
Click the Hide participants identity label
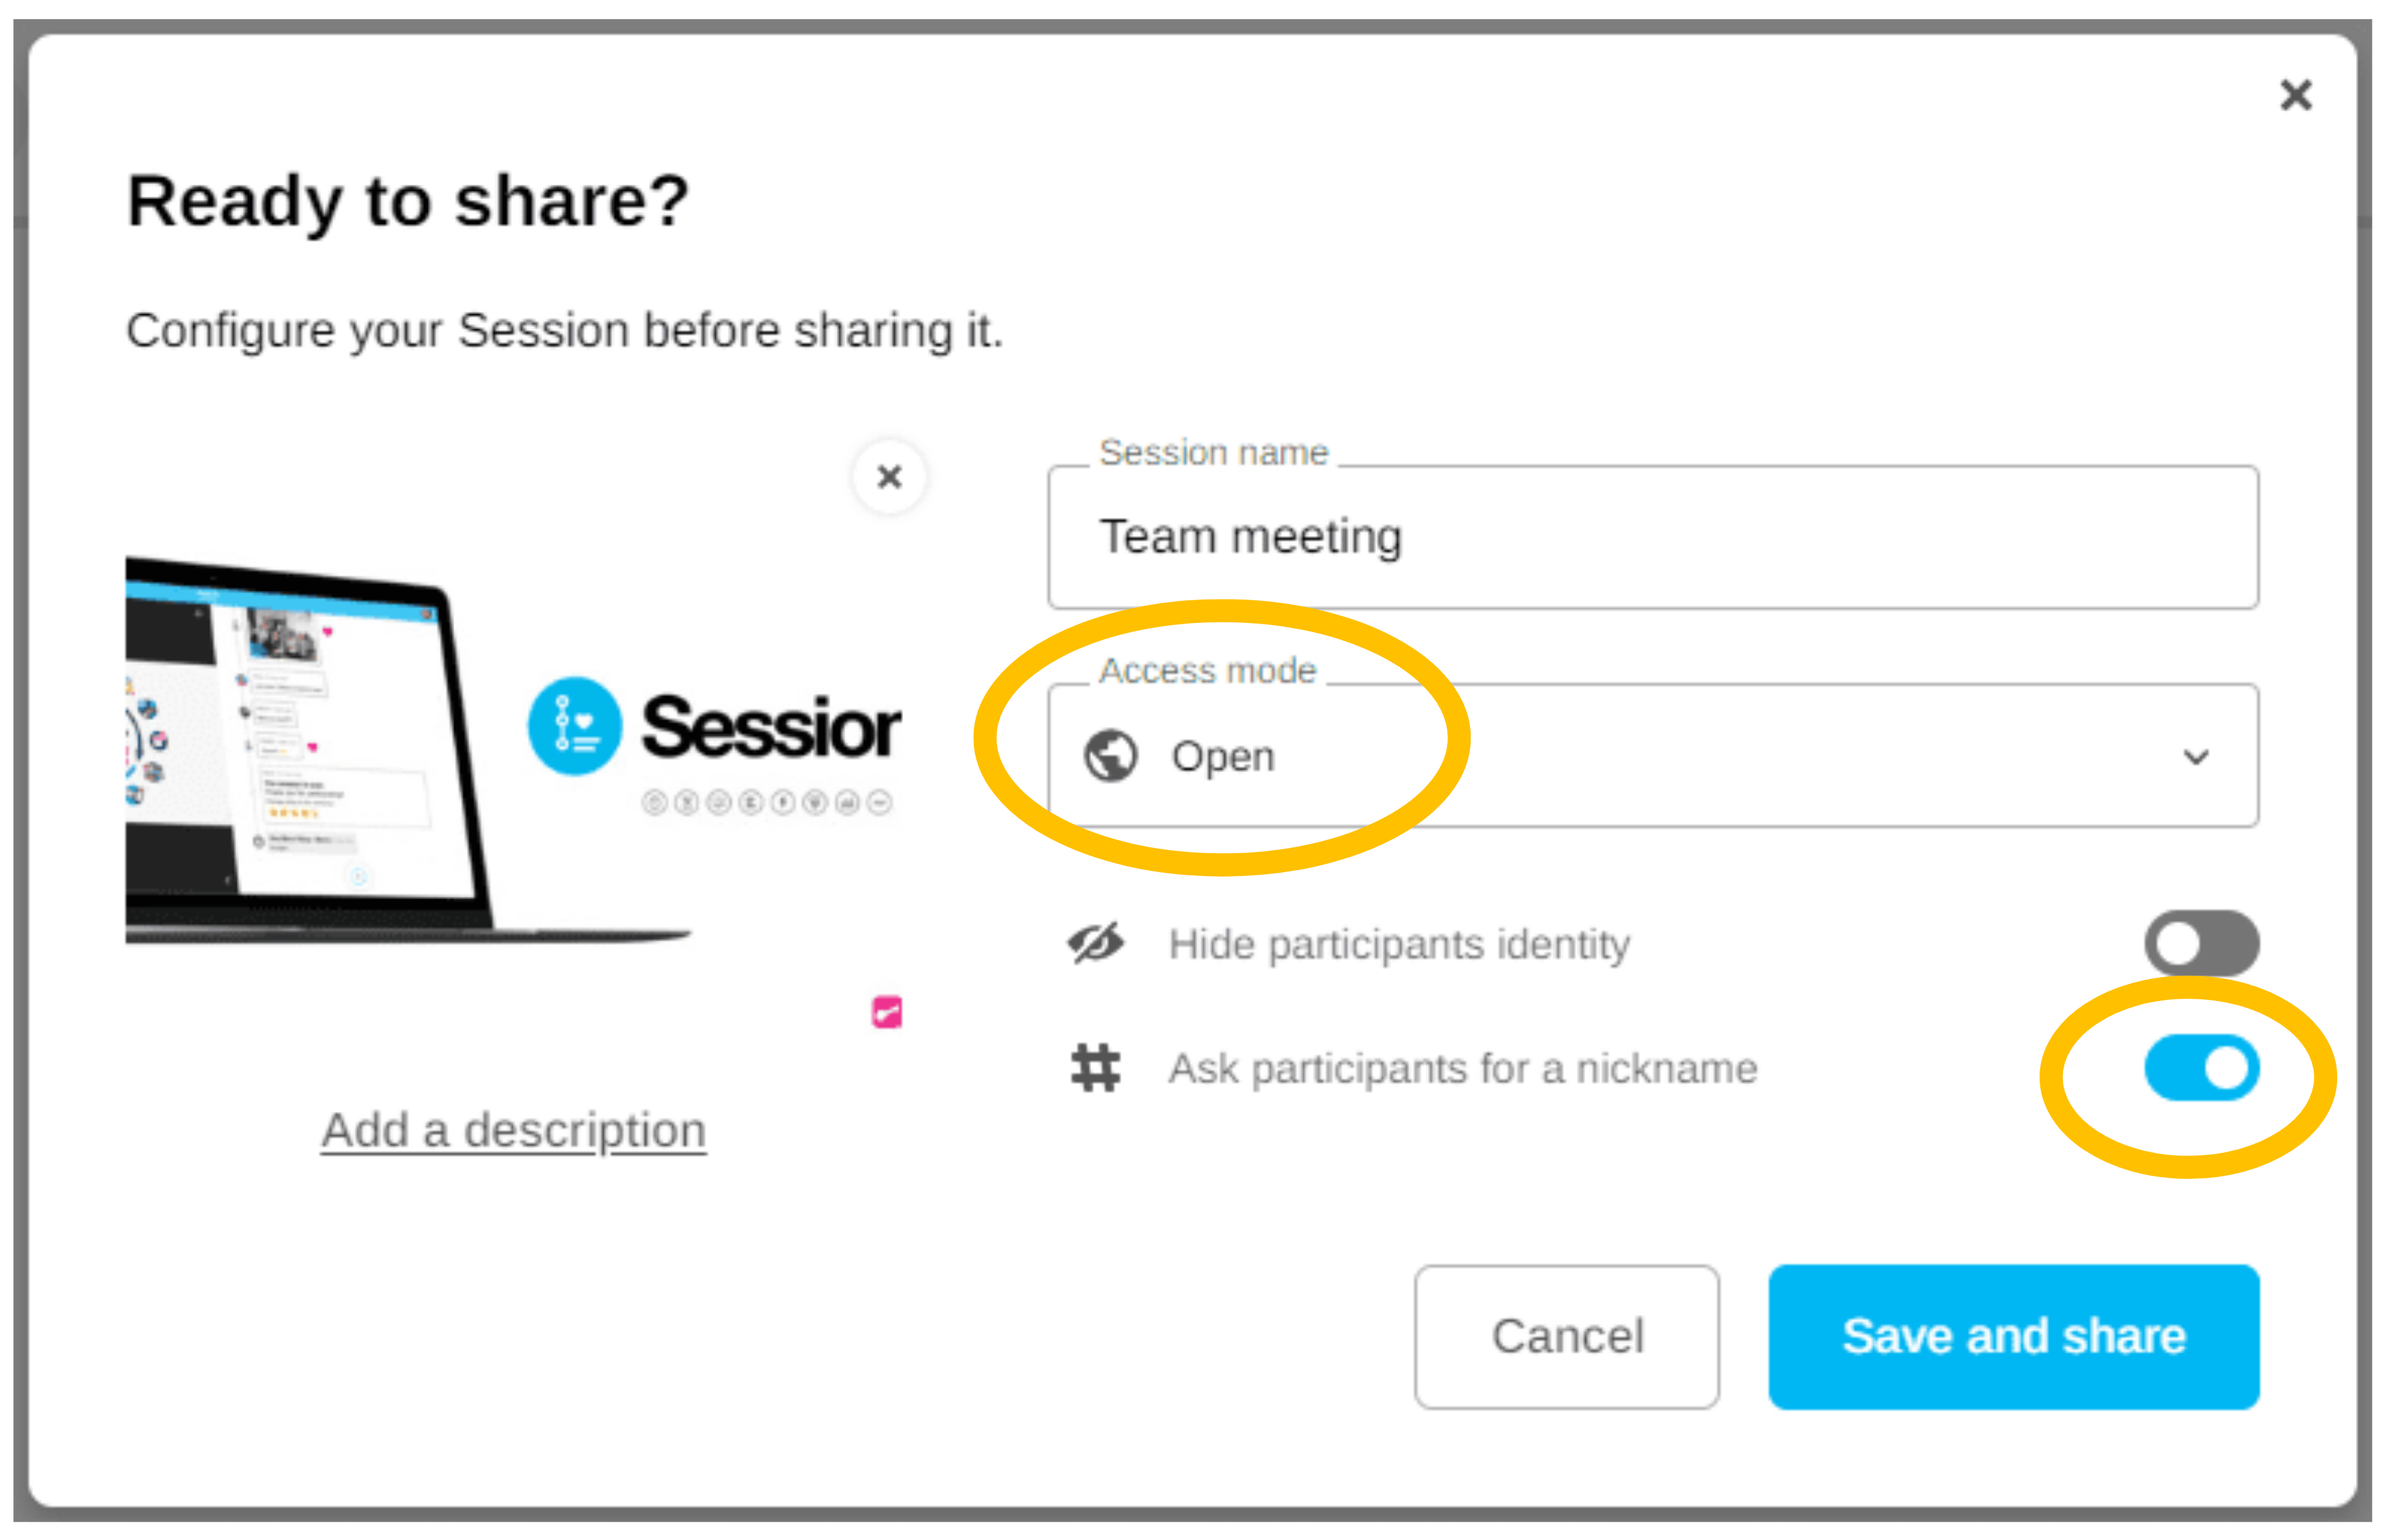1399,944
